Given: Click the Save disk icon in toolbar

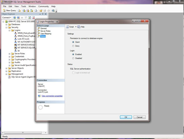Looking at the screenshot, I should click(45, 11).
